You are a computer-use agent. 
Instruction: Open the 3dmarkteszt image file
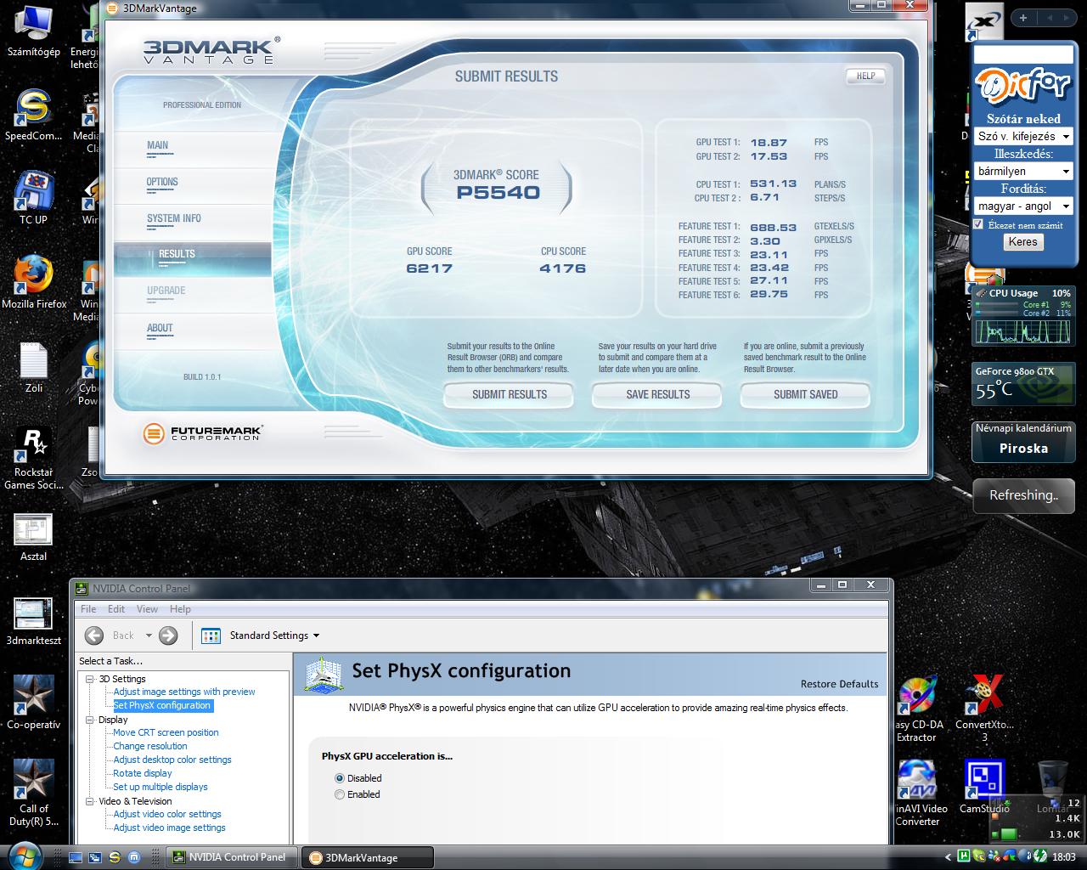pyautogui.click(x=33, y=622)
